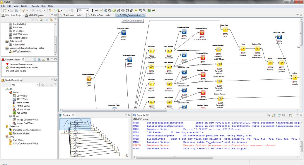Select XML Writer in Node Repository
The width and height of the screenshot is (304, 165).
coord(19,140)
